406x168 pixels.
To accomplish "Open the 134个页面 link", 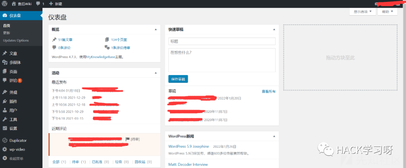I will [119, 40].
